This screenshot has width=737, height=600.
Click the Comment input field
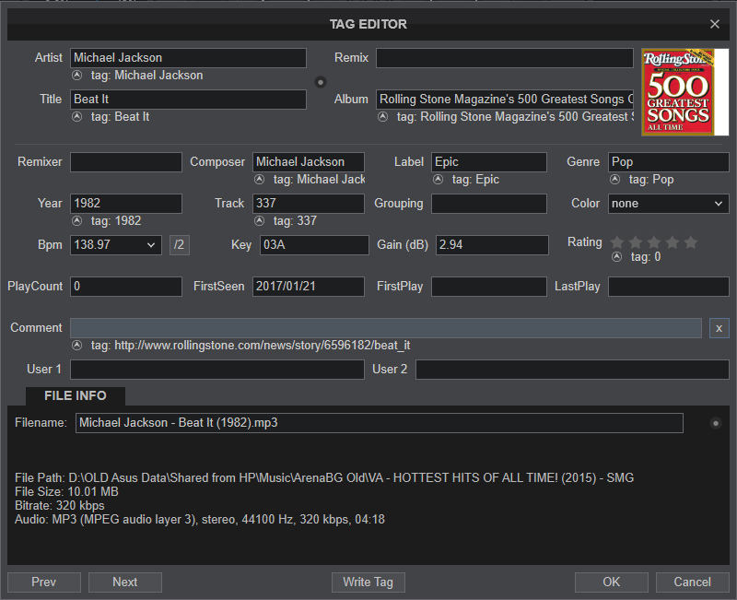click(x=386, y=328)
